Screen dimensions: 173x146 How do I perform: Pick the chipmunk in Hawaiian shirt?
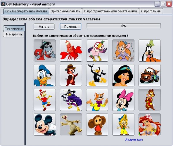point(149,100)
